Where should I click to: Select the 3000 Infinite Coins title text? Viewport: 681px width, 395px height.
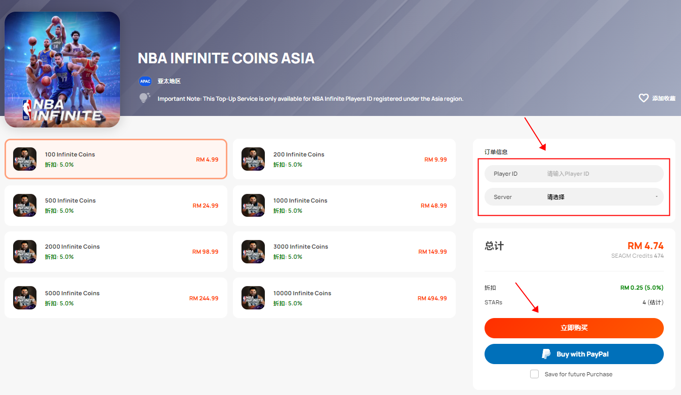pyautogui.click(x=301, y=247)
